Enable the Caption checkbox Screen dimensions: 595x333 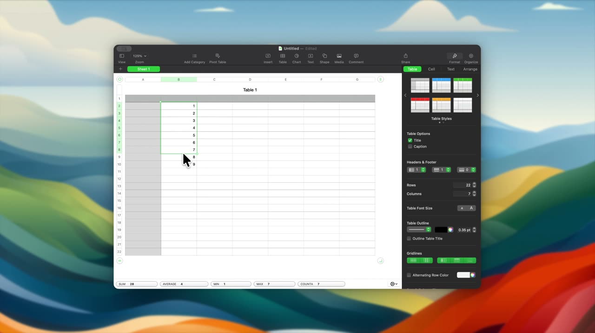pyautogui.click(x=410, y=147)
